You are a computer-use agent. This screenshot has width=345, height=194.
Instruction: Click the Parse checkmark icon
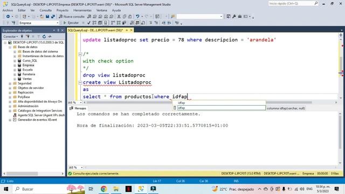click(x=88, y=23)
